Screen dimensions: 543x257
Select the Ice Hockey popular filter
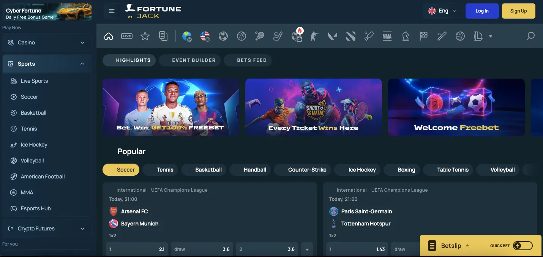(357, 170)
